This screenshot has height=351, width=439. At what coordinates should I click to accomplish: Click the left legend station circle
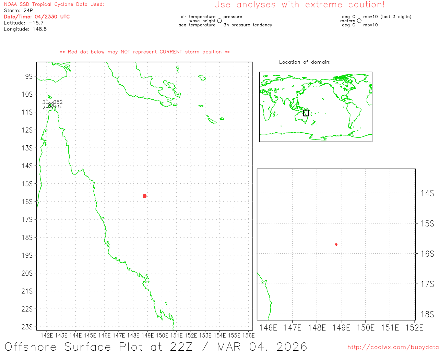pyautogui.click(x=219, y=21)
